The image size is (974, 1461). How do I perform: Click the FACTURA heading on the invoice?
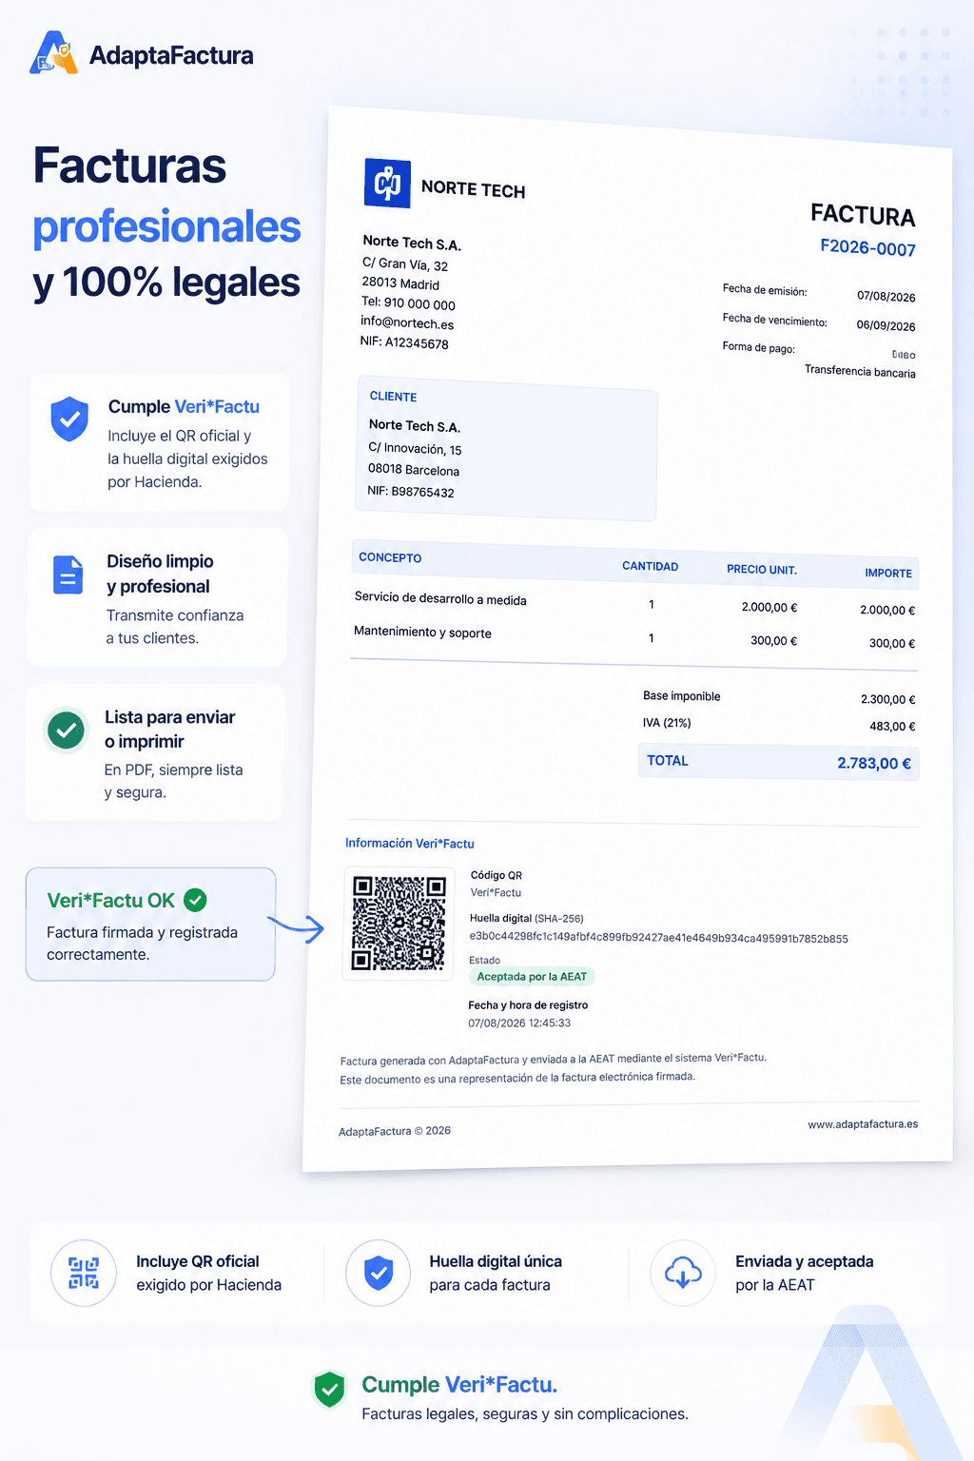[x=863, y=215]
